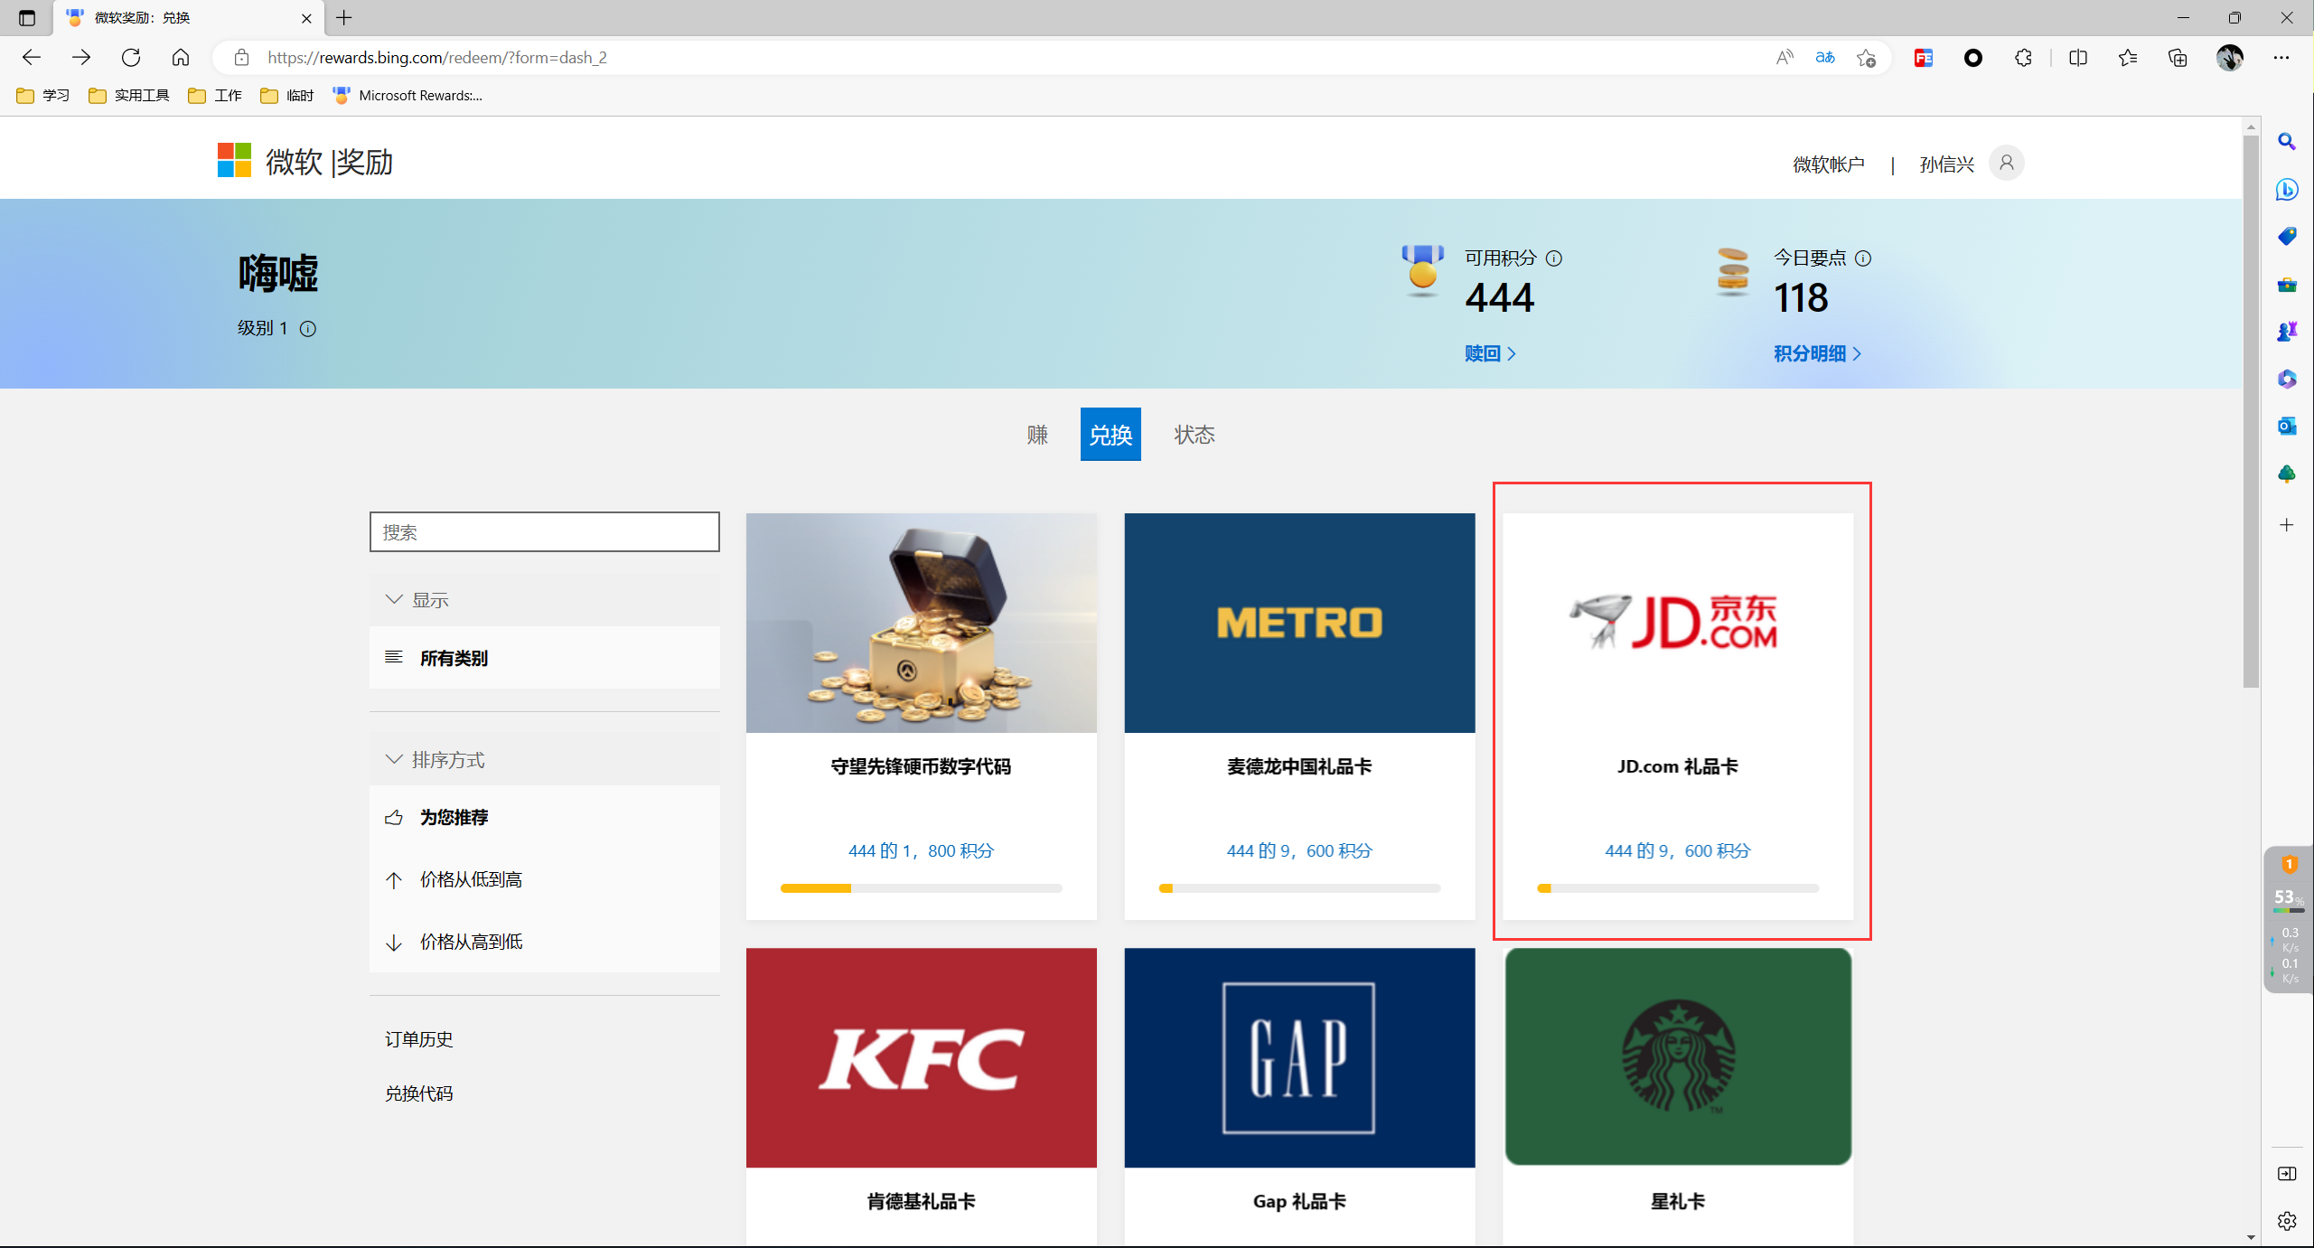
Task: Open the 学习 bookmarks folder
Action: tap(43, 96)
